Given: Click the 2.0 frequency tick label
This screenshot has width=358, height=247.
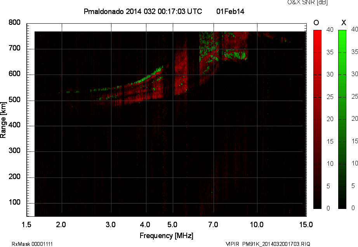Looking at the screenshot, I should [61, 224].
